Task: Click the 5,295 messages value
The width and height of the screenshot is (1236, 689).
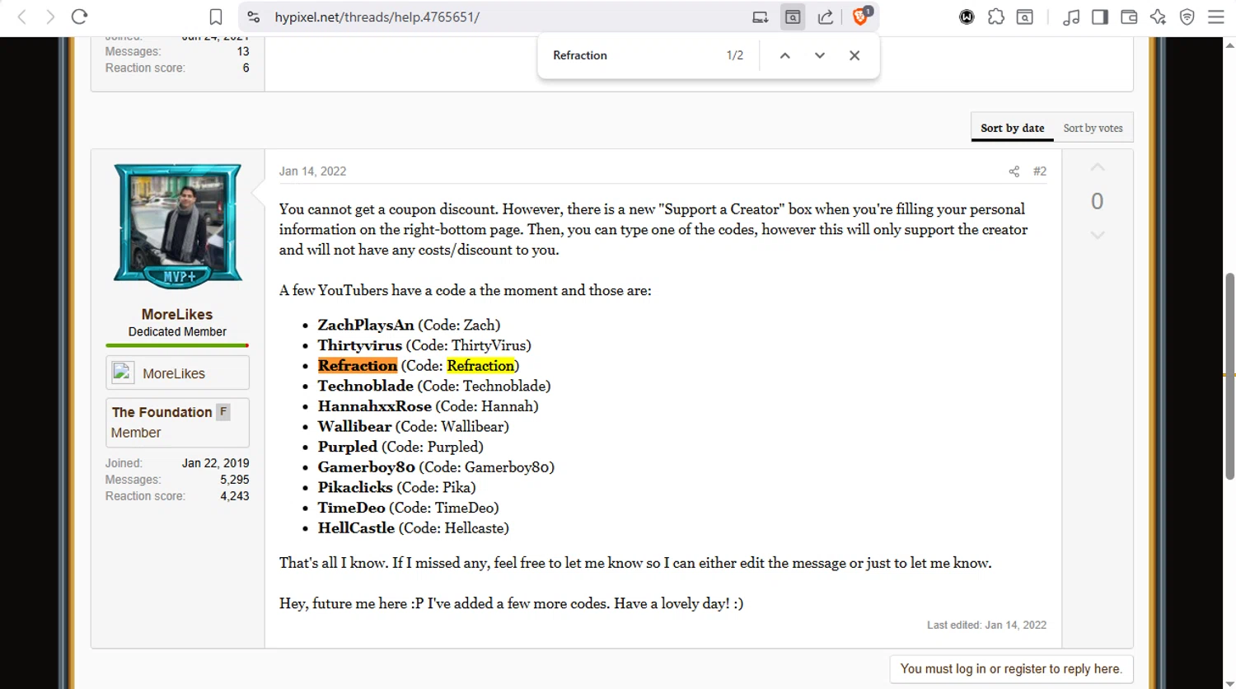Action: pyautogui.click(x=234, y=480)
